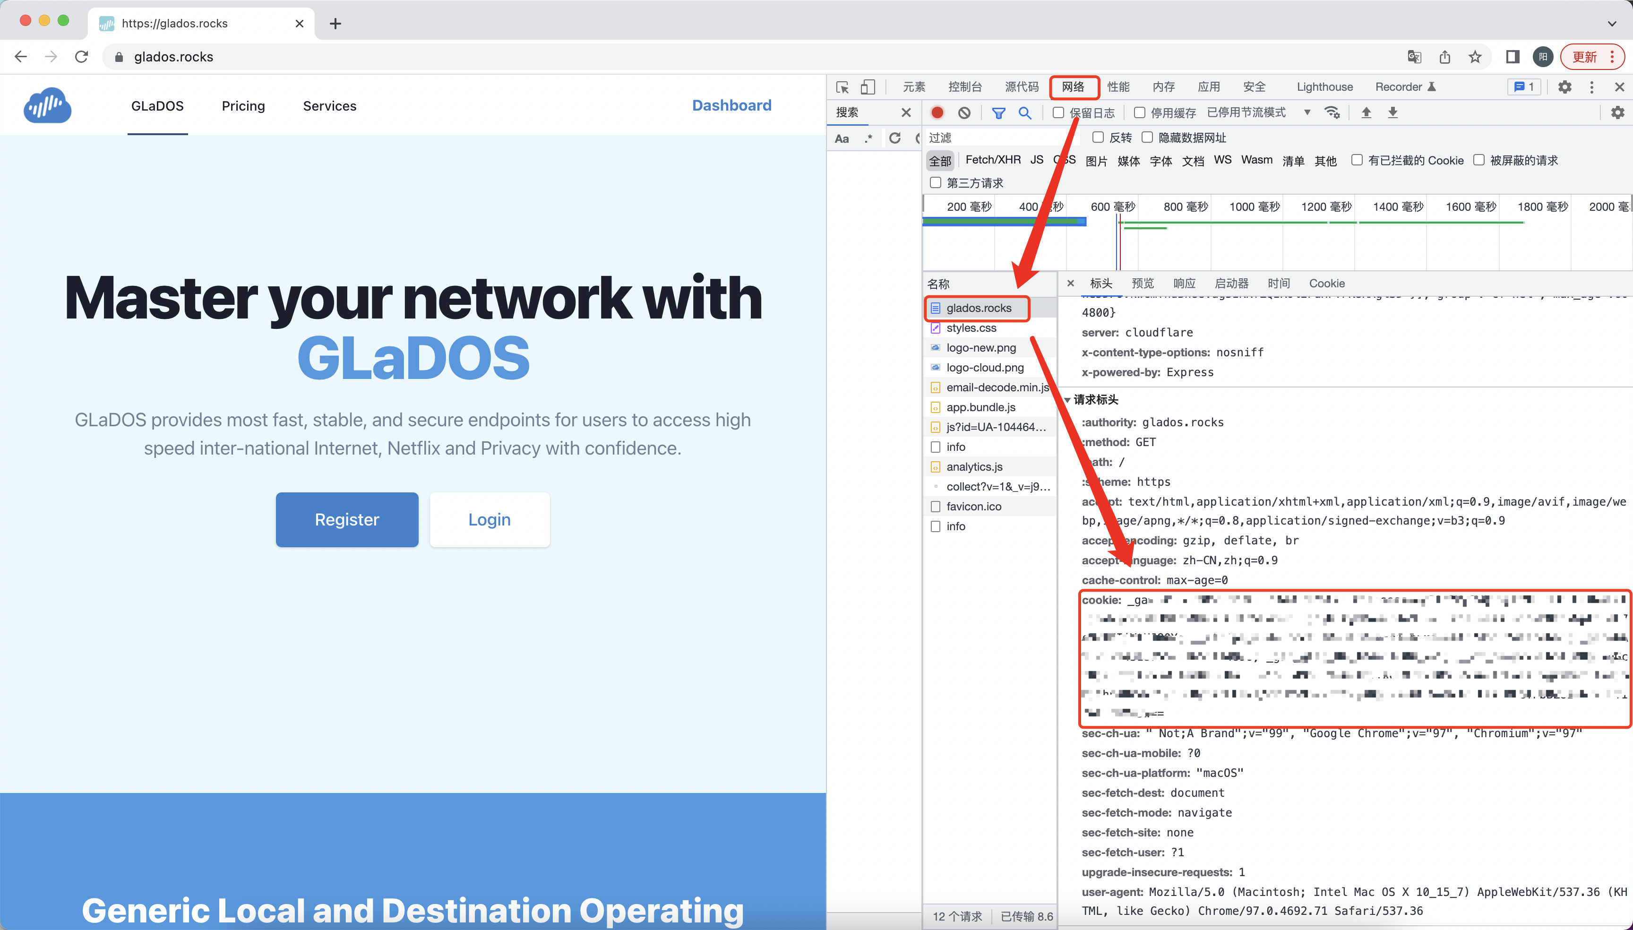Bookmark this page with star icon
This screenshot has width=1633, height=930.
click(x=1475, y=57)
